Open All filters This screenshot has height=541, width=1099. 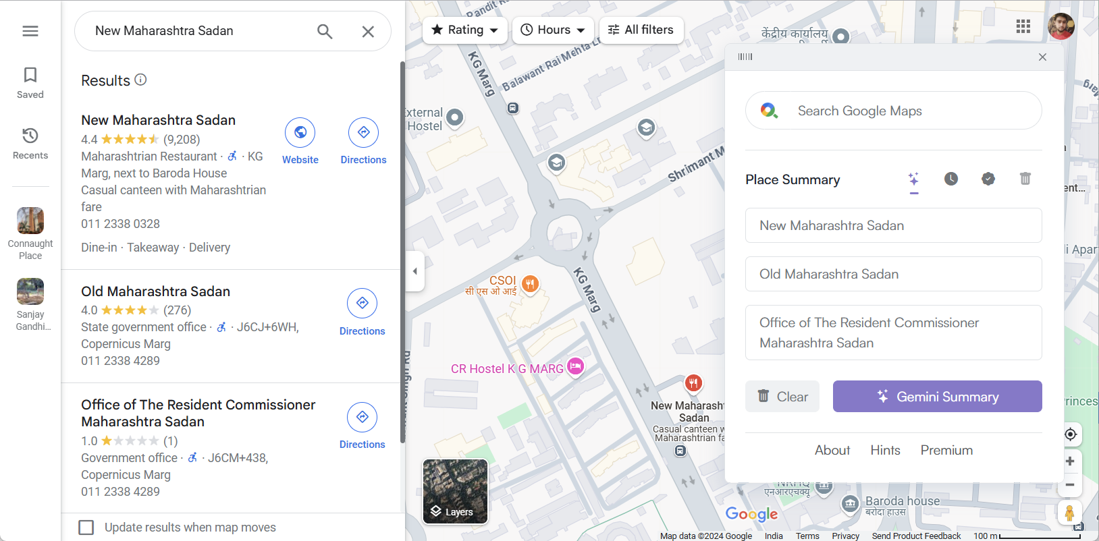click(x=641, y=30)
